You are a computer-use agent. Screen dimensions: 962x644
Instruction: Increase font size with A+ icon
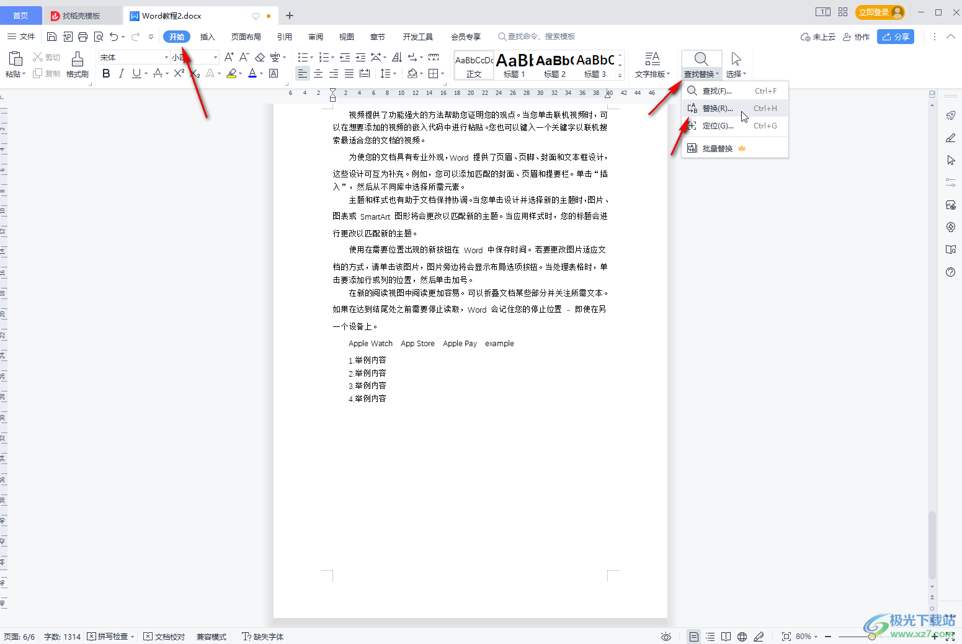(x=229, y=57)
